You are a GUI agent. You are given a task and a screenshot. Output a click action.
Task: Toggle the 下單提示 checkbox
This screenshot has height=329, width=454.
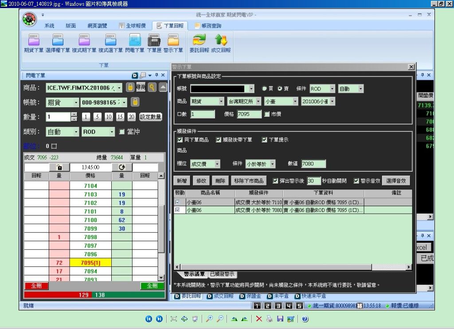point(264,140)
